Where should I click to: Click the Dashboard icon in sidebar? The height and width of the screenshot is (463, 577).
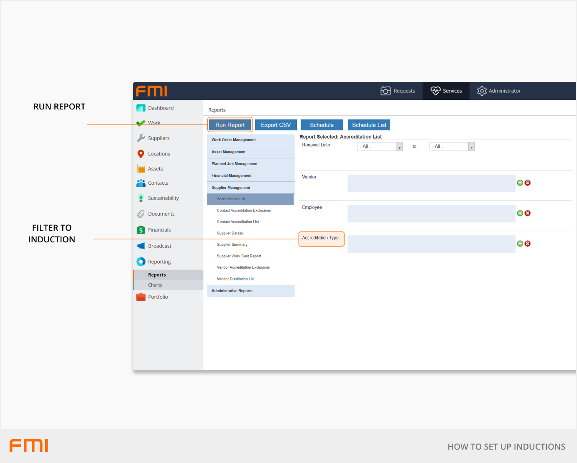coord(141,108)
